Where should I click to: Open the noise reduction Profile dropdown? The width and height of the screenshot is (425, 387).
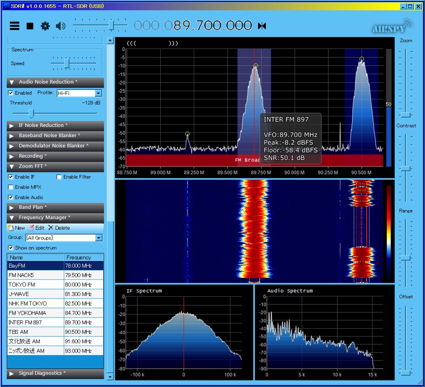(x=98, y=93)
